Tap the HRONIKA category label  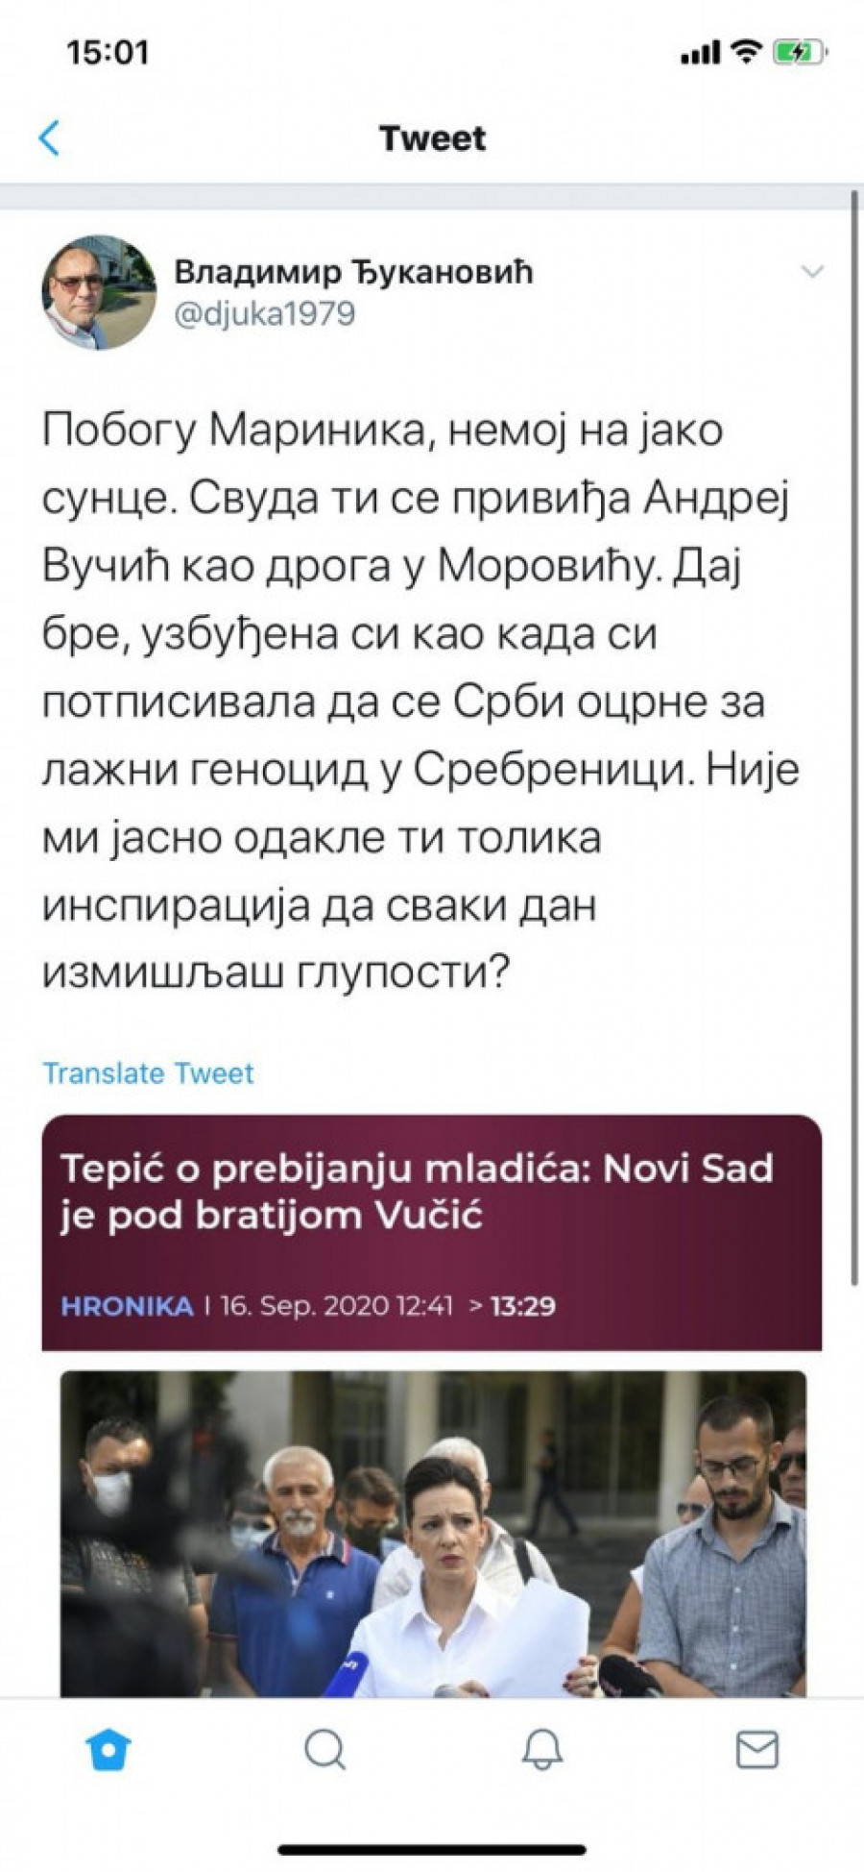coord(127,1306)
